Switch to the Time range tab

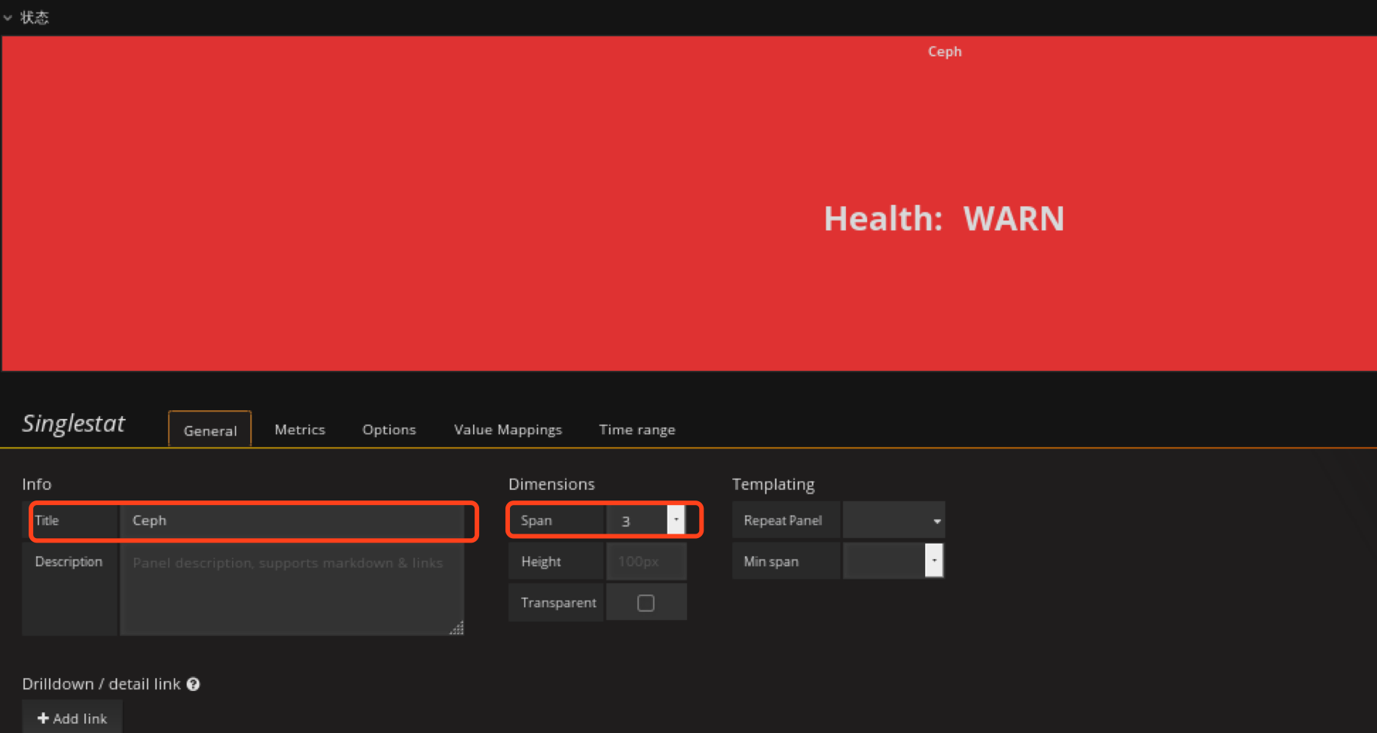[x=637, y=430]
